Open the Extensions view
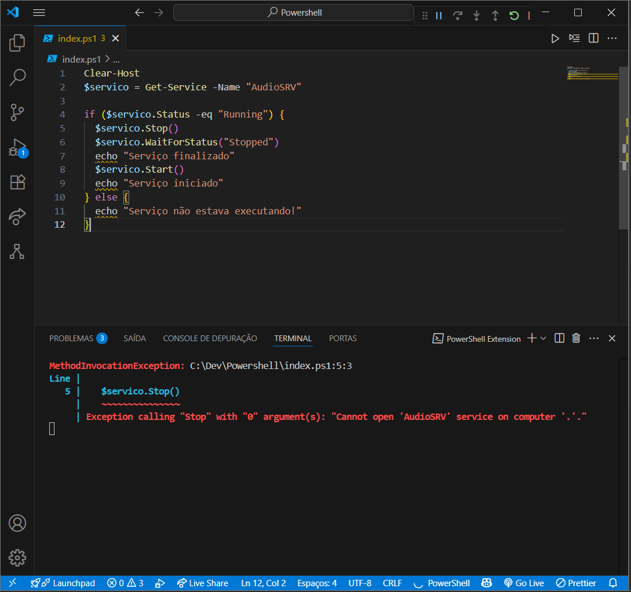Viewport: 631px width, 592px height. 17,182
